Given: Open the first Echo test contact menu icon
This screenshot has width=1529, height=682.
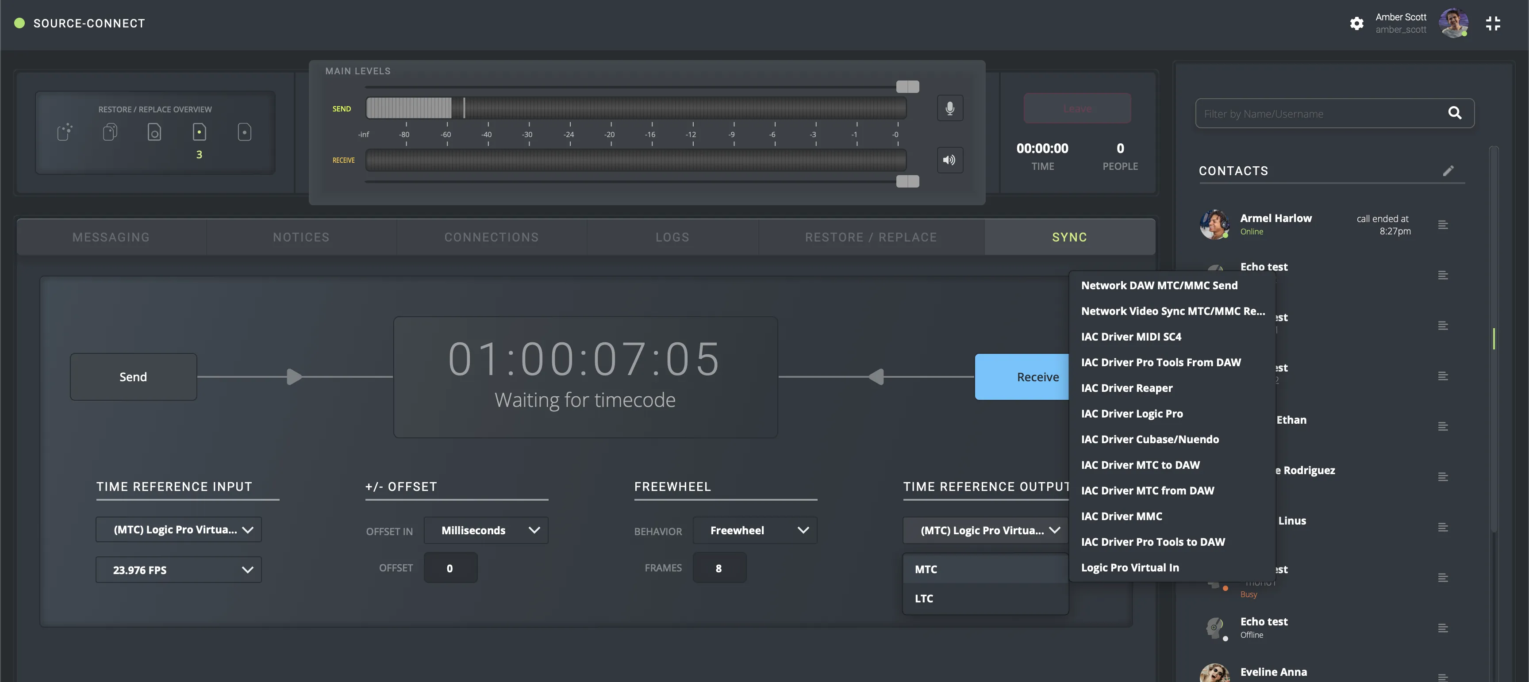Looking at the screenshot, I should [1443, 275].
